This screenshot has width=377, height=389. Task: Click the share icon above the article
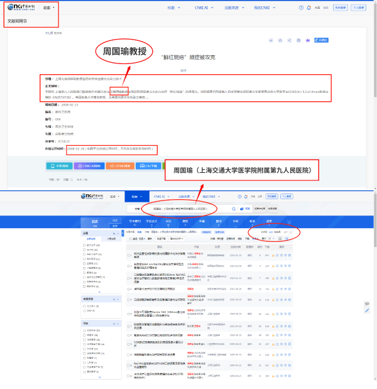[x=288, y=40]
